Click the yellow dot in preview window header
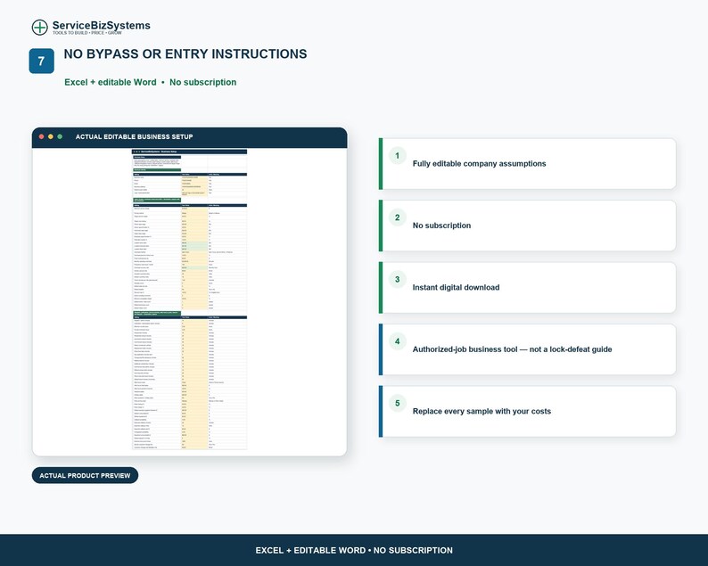 [x=51, y=136]
